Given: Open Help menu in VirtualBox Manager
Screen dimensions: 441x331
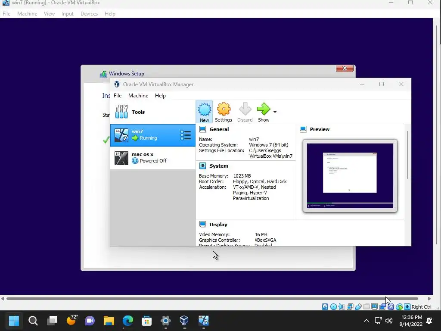Looking at the screenshot, I should (160, 95).
